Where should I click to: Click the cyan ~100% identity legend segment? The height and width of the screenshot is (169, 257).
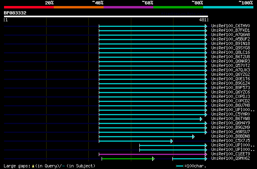click(x=228, y=7)
